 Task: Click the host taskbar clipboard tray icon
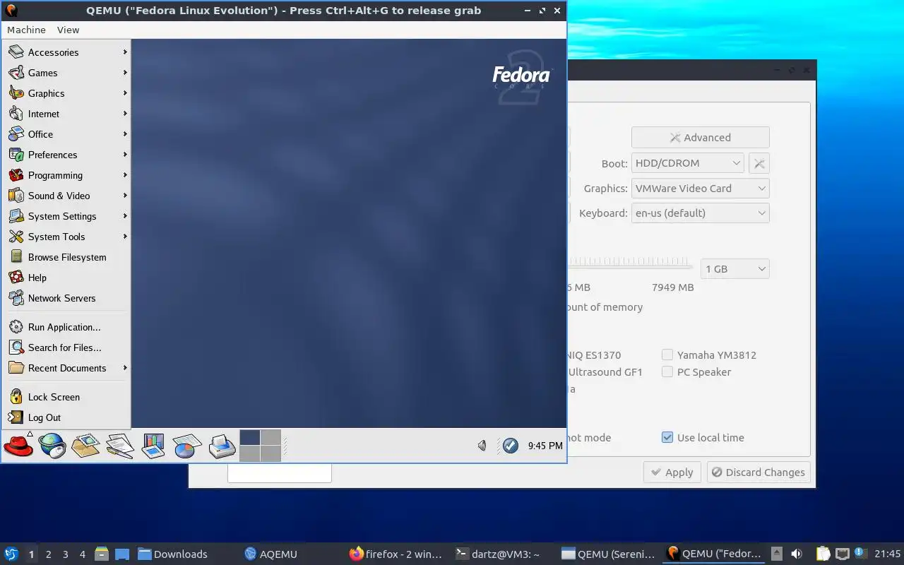823,554
